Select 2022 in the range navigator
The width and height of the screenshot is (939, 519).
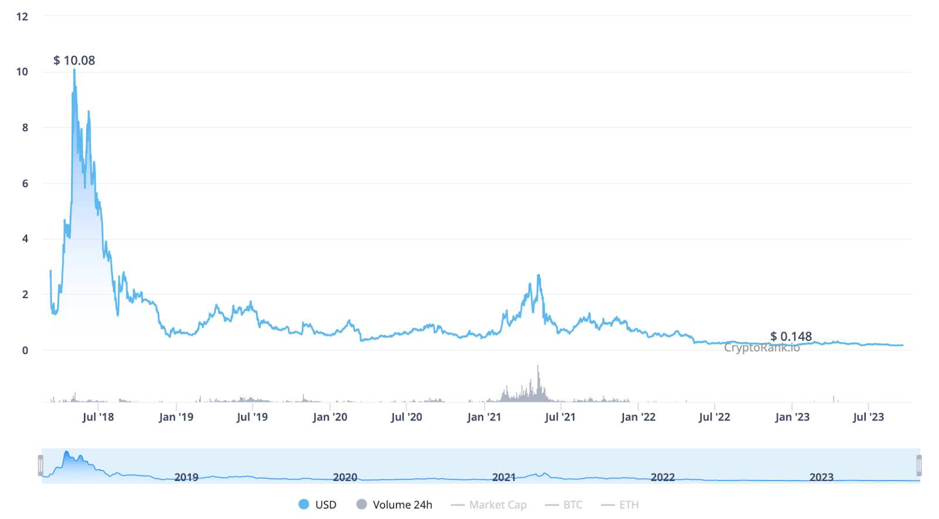coord(663,477)
